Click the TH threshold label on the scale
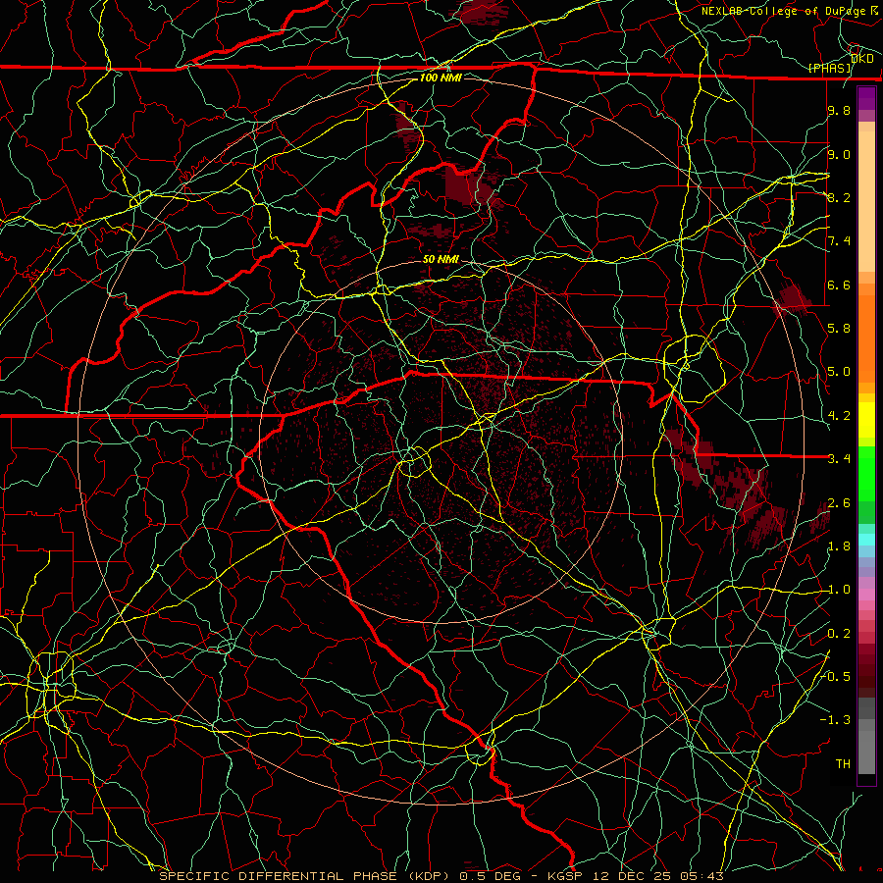The height and width of the screenshot is (883, 883). point(843,764)
